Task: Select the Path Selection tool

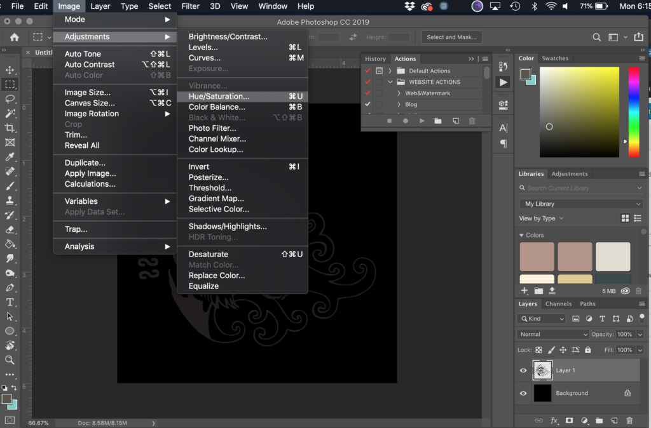Action: pos(10,316)
